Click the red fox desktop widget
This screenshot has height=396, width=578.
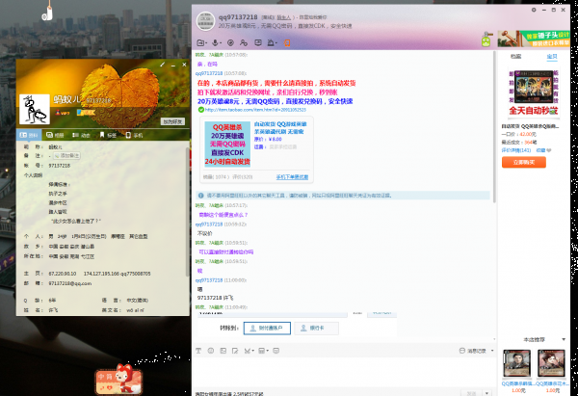(x=118, y=379)
